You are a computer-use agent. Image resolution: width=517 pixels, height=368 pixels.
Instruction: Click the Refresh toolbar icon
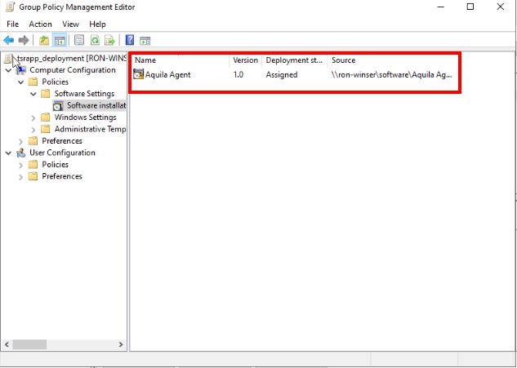[x=95, y=40]
